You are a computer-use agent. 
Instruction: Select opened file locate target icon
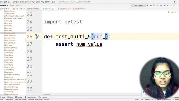[x=14, y=9]
